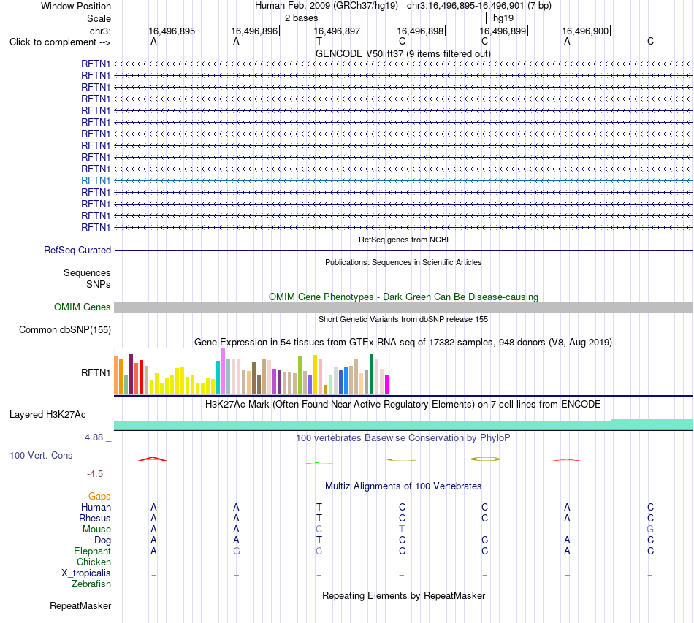Viewport: 694px width, 623px height.
Task: Click the Mouse alignment row label
Action: point(96,530)
